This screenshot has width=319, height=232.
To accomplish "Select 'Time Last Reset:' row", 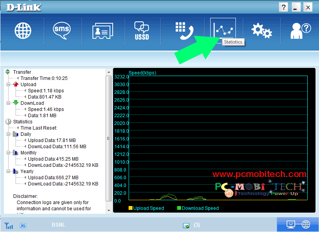I will (x=38, y=128).
